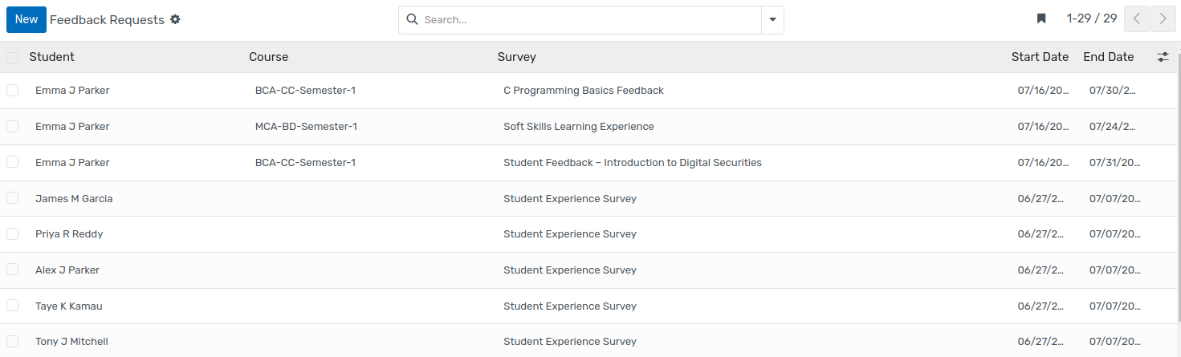Viewport: 1181px width, 357px height.
Task: Click Emma J Parker in C Programming row
Action: tap(72, 91)
